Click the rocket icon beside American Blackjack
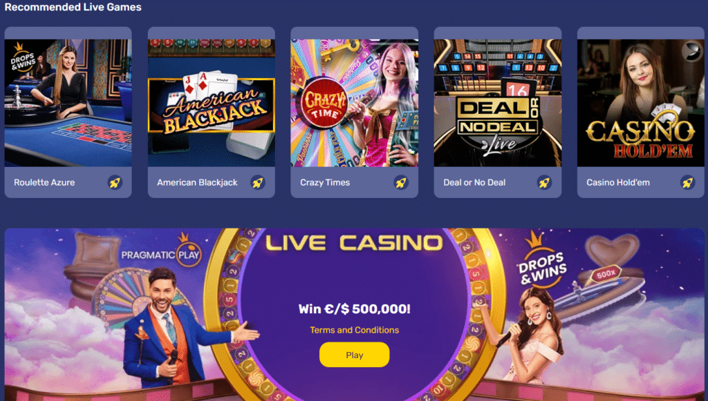 (258, 182)
